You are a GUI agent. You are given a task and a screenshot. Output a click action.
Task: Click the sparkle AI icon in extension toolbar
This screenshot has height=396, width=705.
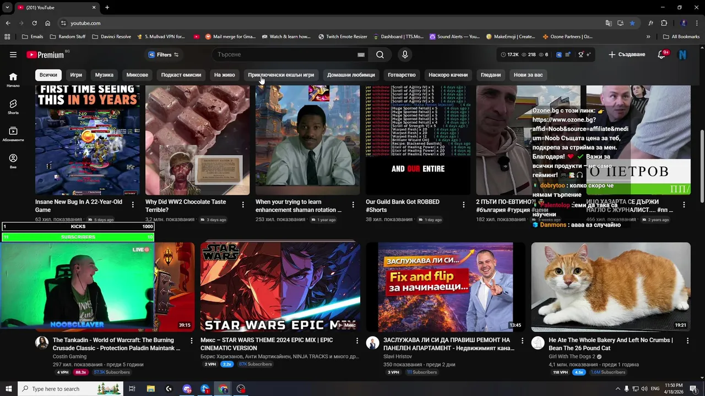click(x=588, y=54)
